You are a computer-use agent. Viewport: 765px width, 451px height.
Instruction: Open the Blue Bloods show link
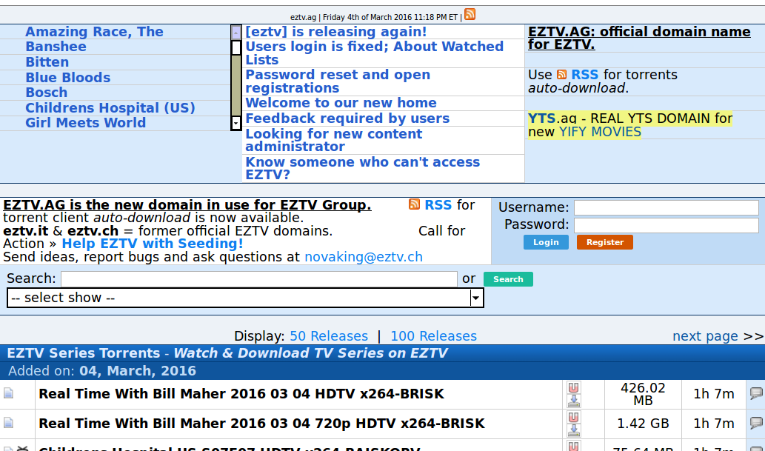point(68,78)
